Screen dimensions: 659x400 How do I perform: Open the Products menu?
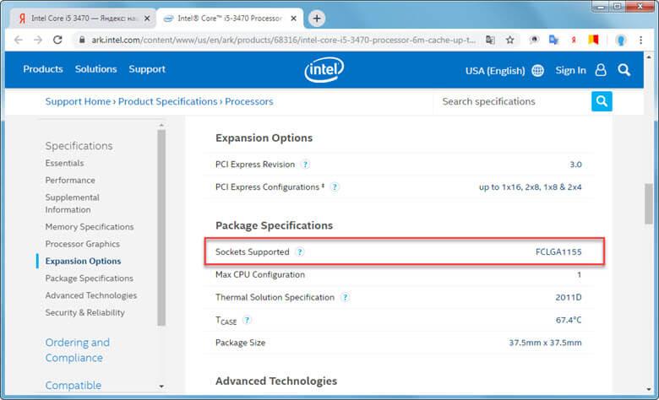(43, 69)
